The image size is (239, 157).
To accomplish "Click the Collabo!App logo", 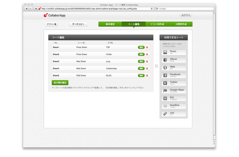I will [54, 15].
